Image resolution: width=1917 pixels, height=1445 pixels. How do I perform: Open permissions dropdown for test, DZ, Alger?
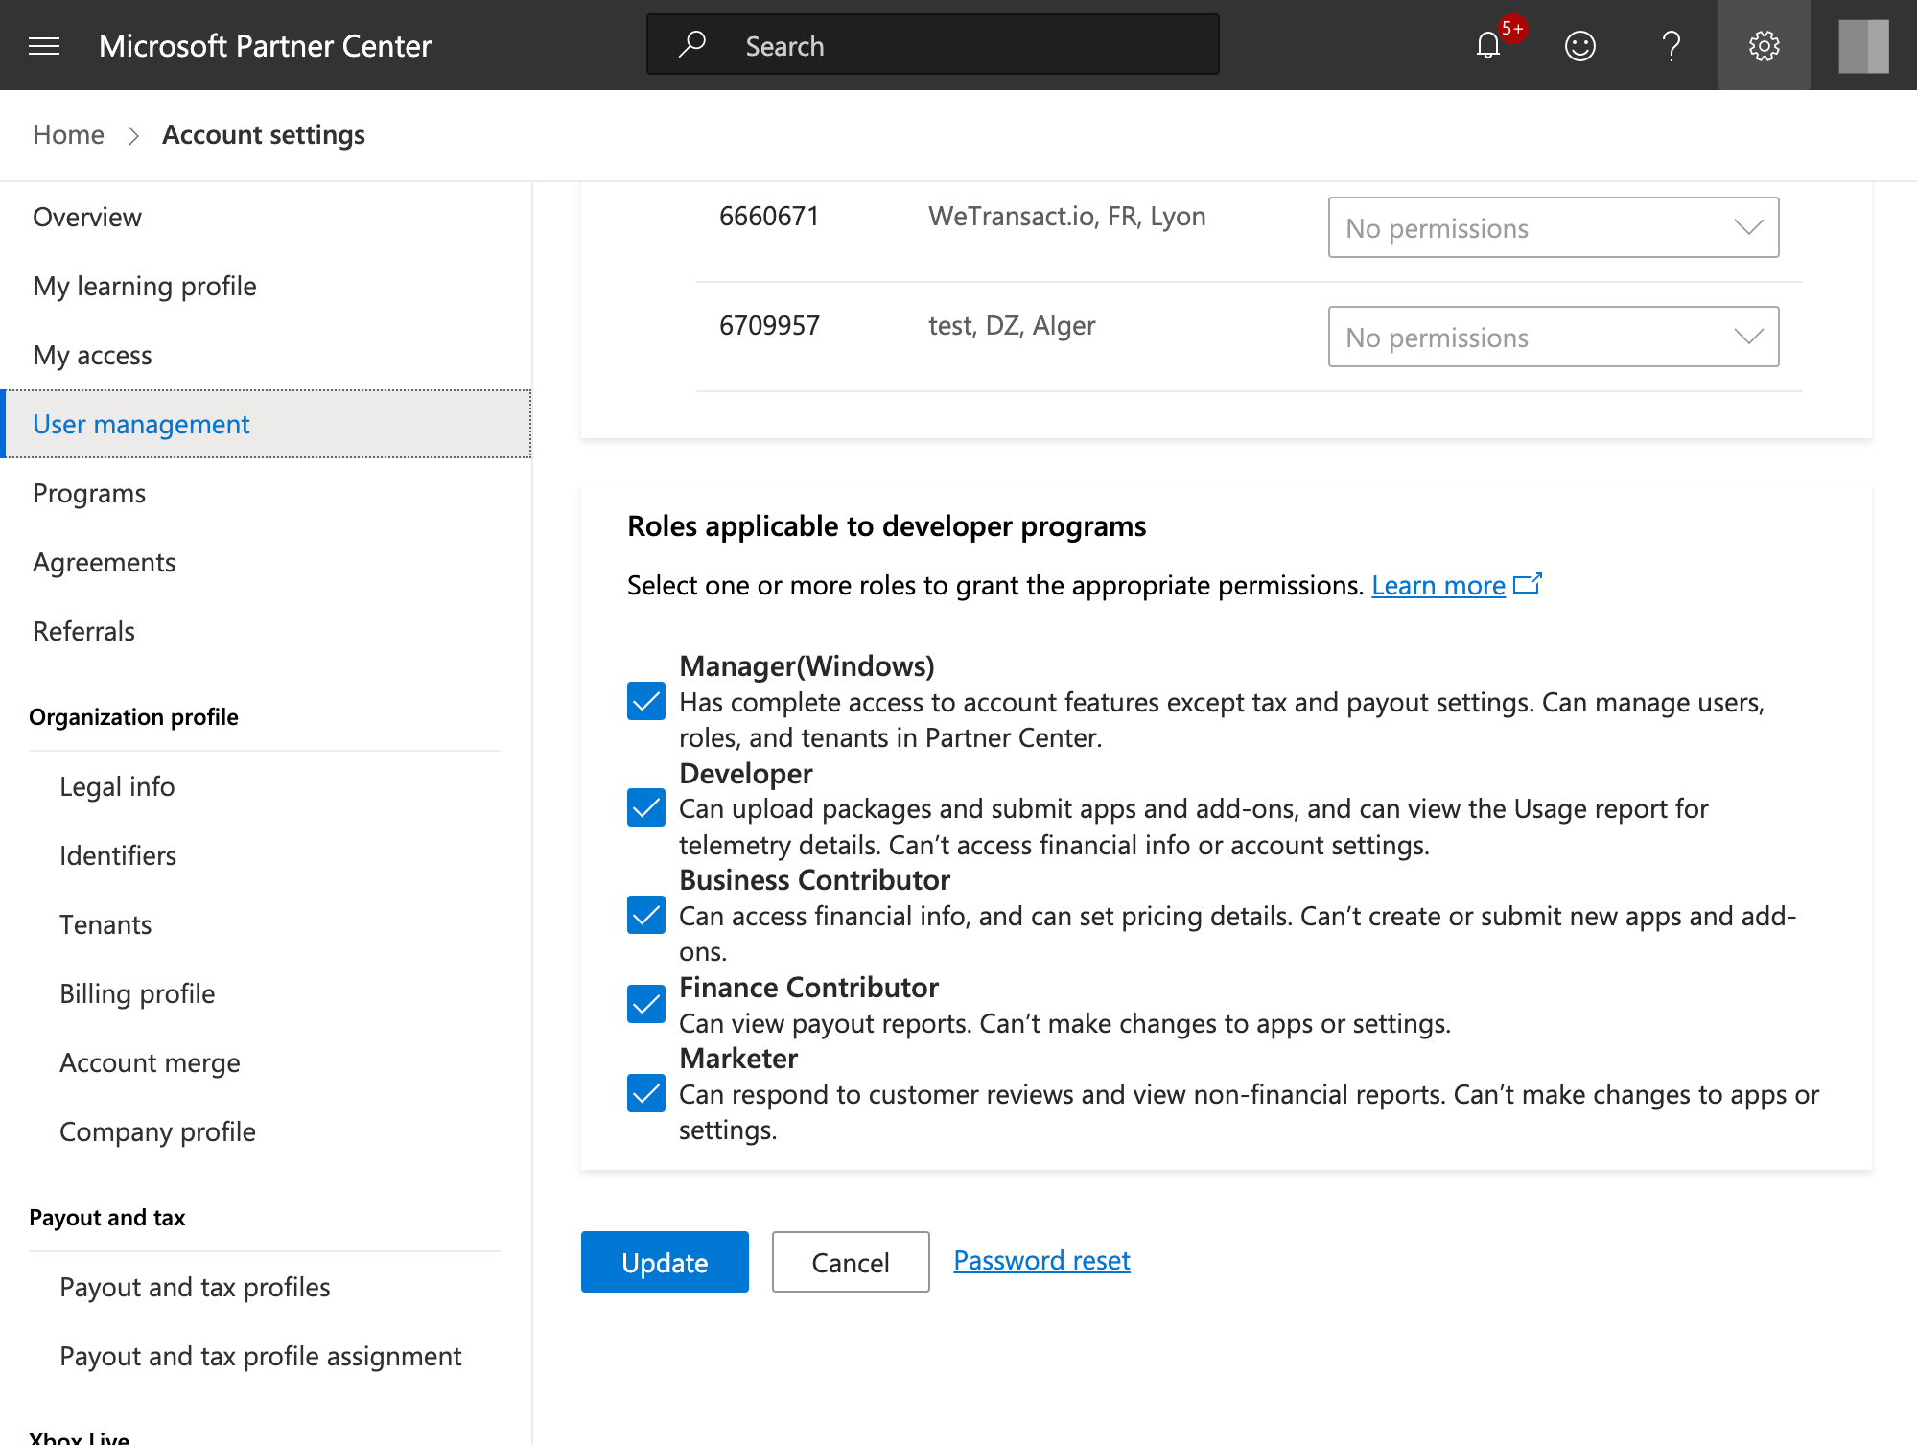coord(1554,337)
